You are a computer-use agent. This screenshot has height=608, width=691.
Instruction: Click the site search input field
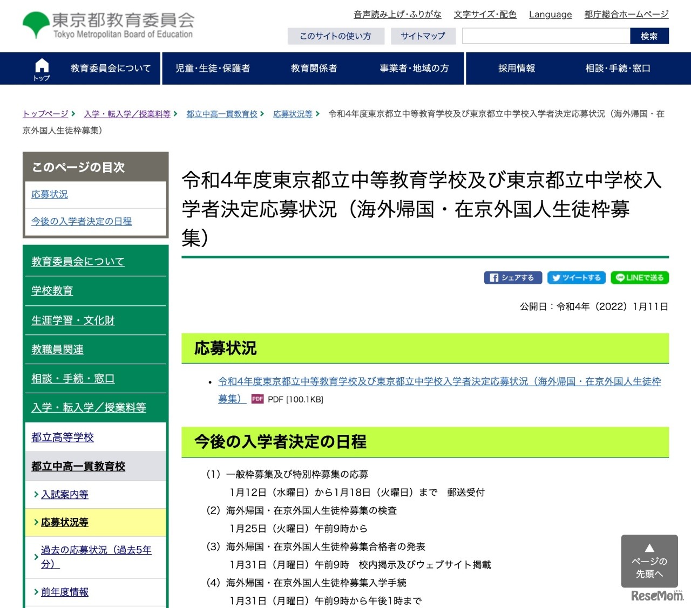(x=545, y=36)
